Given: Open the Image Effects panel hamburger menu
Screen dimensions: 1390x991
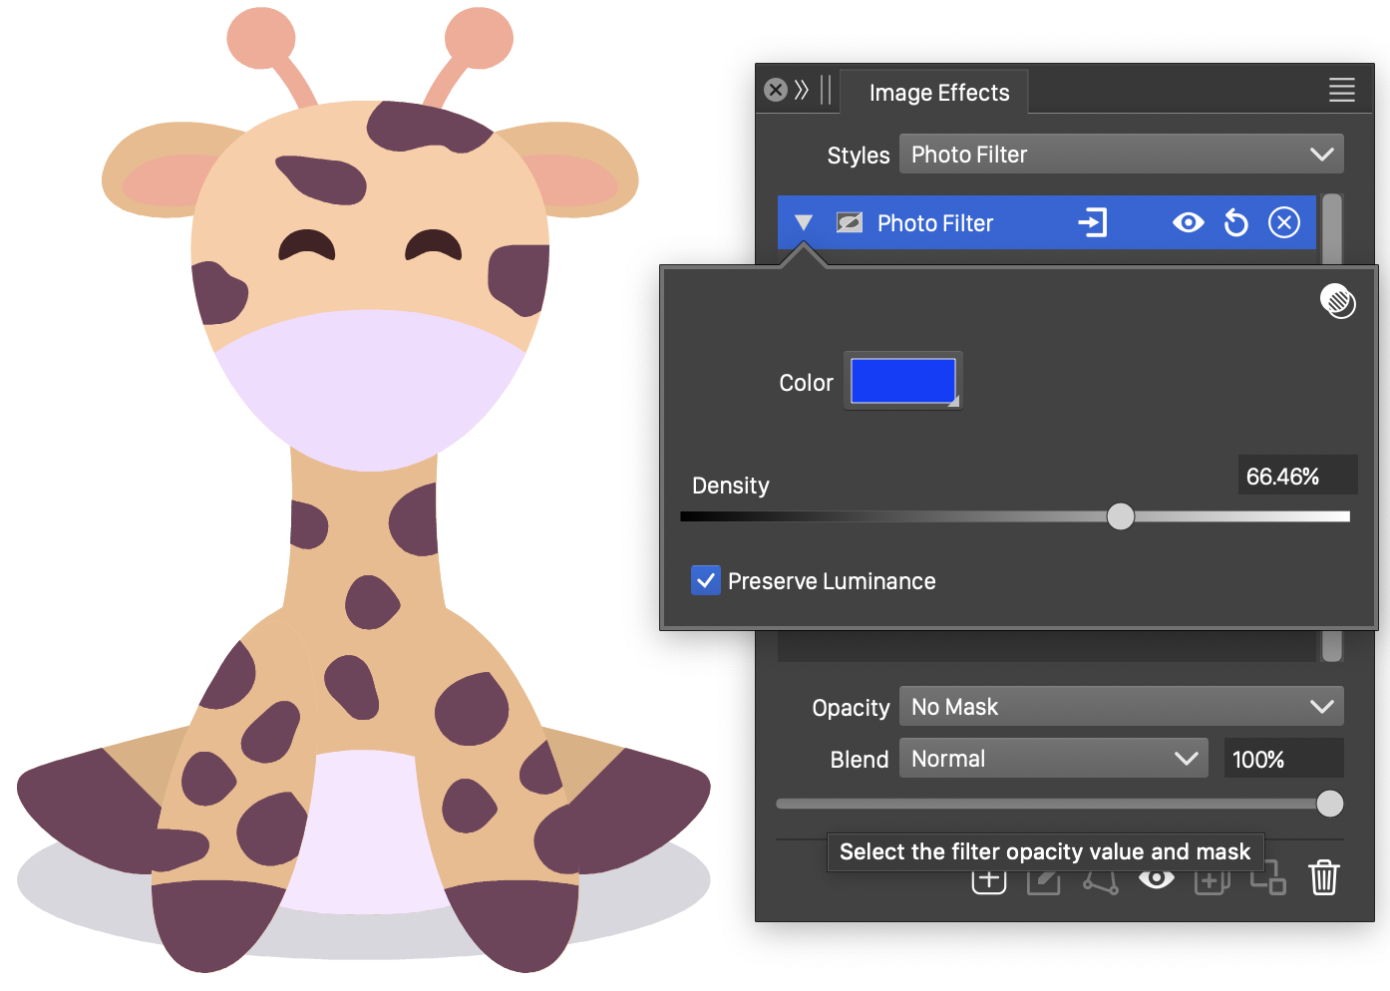Looking at the screenshot, I should pos(1341,91).
